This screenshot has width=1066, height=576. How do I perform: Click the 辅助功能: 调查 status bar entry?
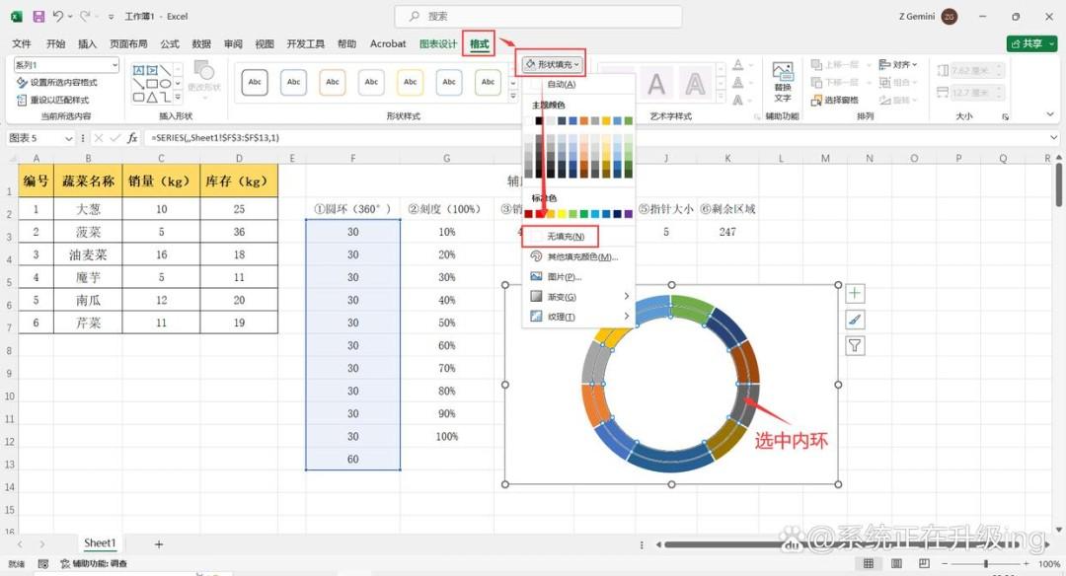94,564
